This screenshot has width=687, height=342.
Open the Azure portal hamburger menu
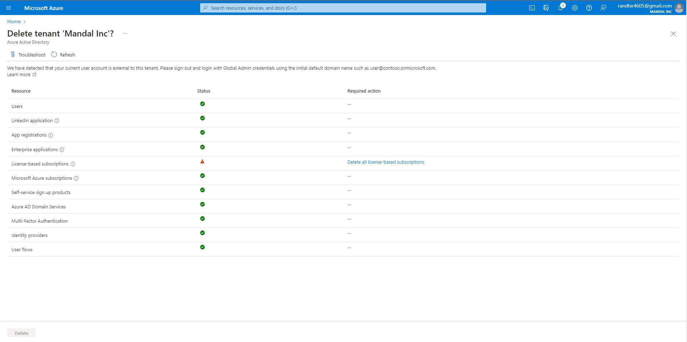[9, 8]
